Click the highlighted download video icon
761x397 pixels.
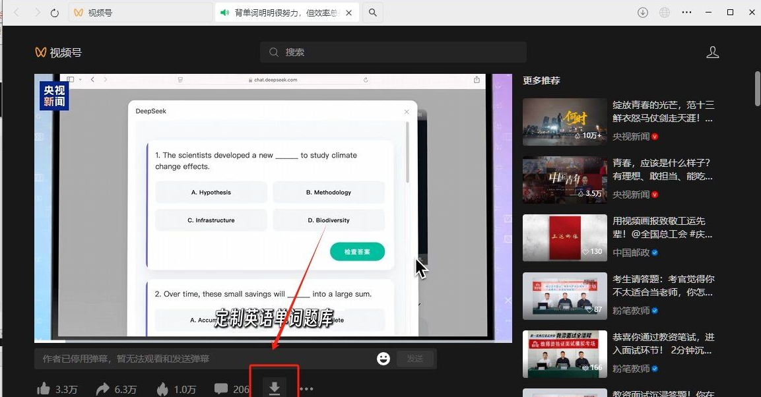(275, 388)
